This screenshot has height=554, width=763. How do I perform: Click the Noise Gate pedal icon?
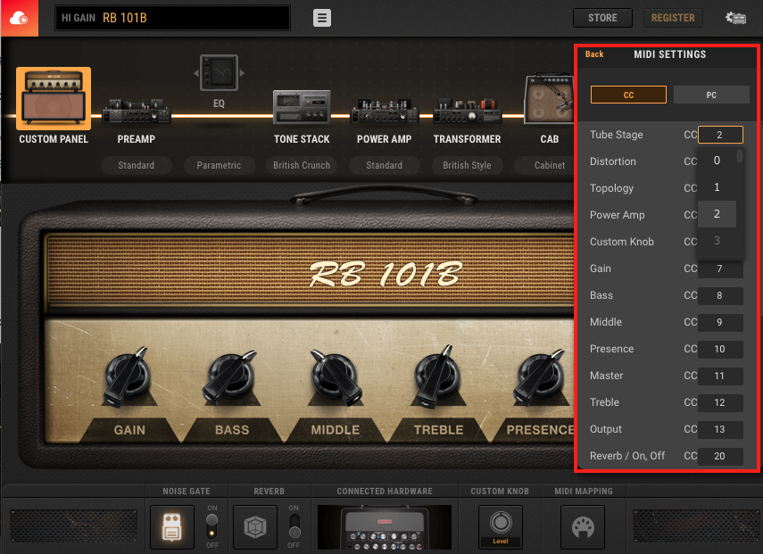[172, 526]
